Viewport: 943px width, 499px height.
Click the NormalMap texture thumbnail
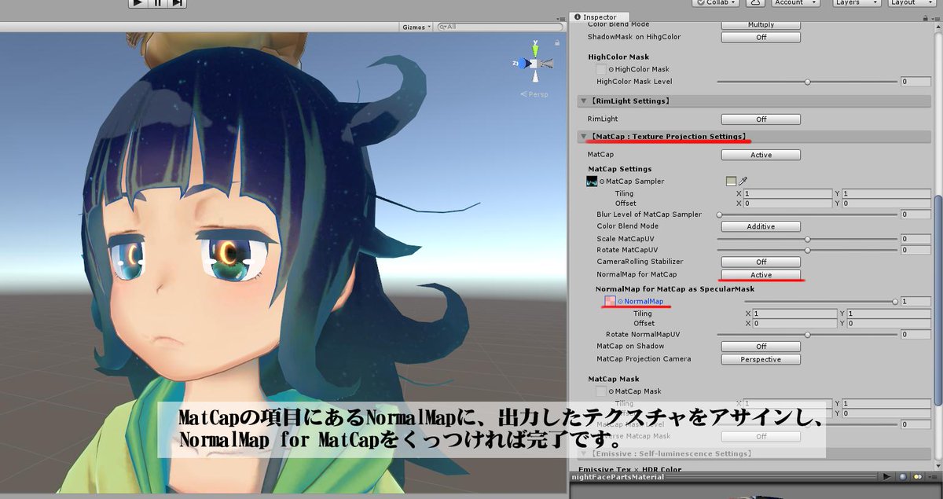(609, 301)
